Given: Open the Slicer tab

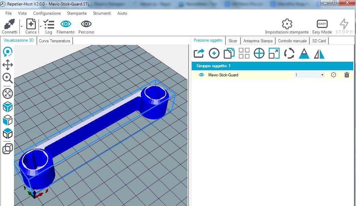Looking at the screenshot, I should tap(233, 41).
